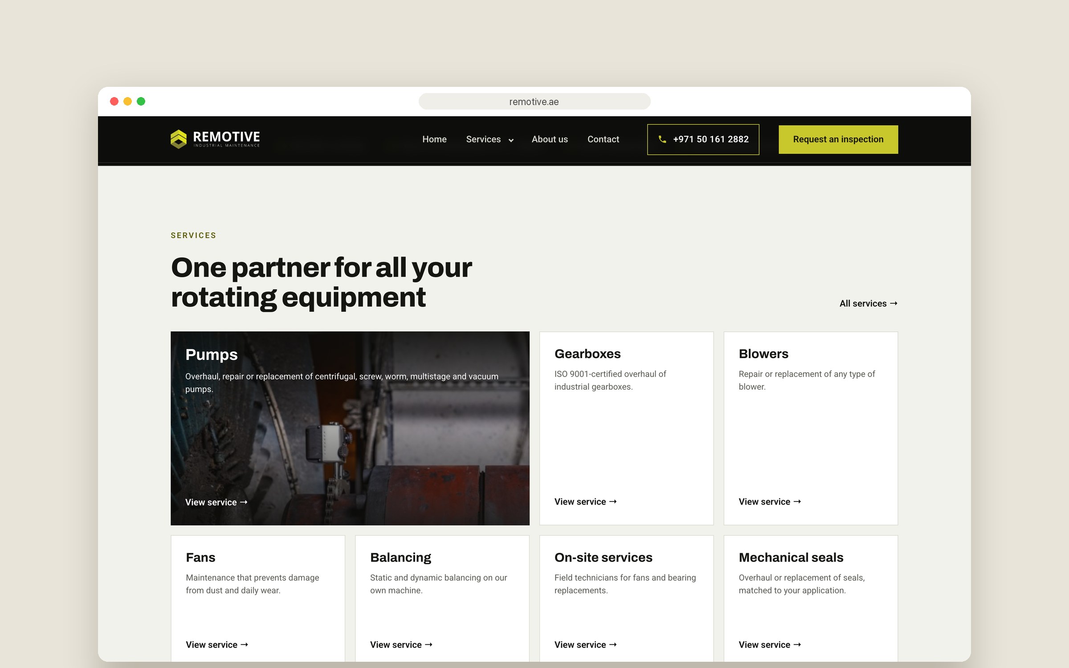Call the +971 50 161 2882 button
The height and width of the screenshot is (668, 1069).
pyautogui.click(x=703, y=139)
